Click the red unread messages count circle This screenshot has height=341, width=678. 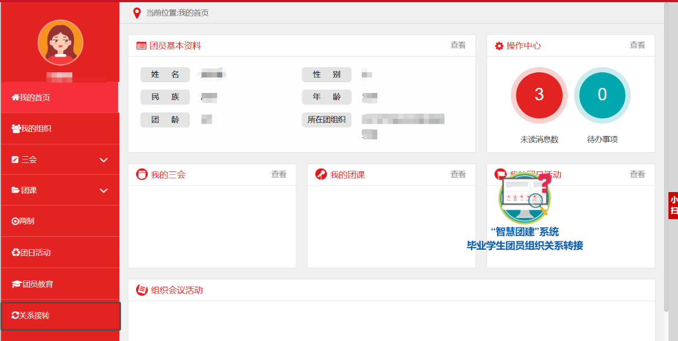pyautogui.click(x=539, y=95)
